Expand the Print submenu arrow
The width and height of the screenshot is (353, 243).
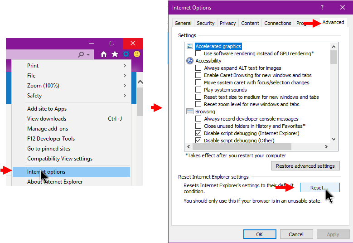pos(125,66)
